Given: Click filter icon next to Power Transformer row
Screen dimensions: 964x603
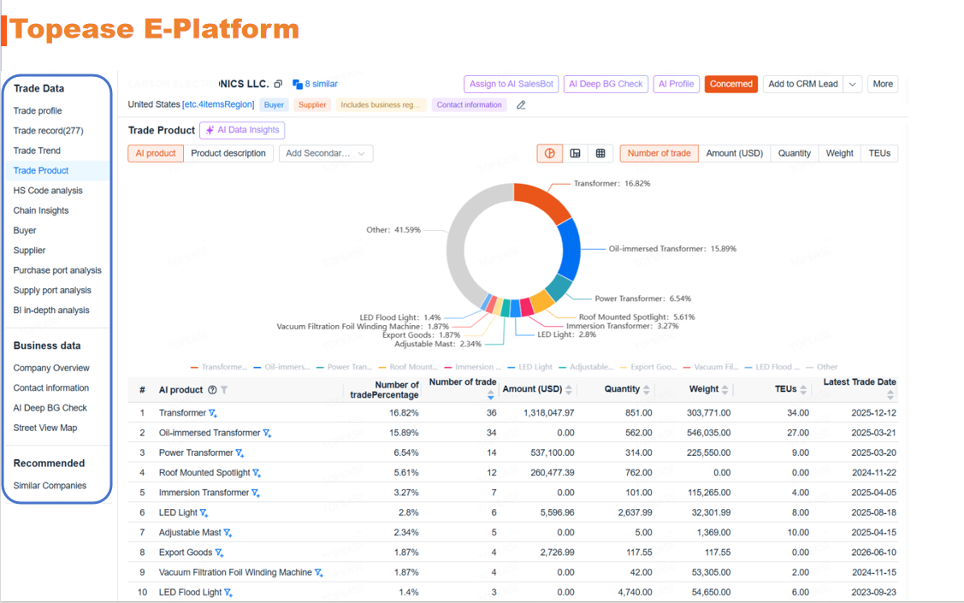Looking at the screenshot, I should 240,453.
